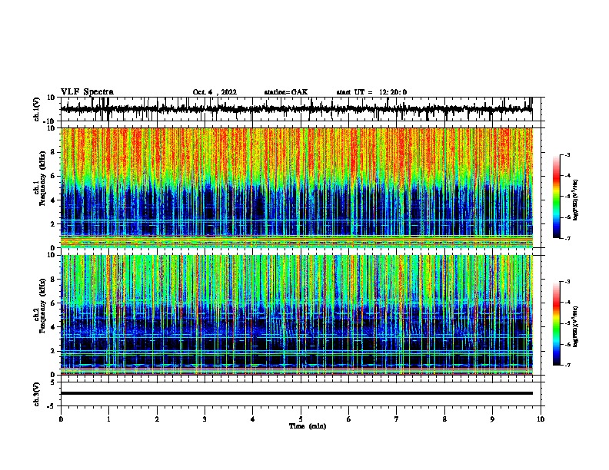The width and height of the screenshot is (609, 470).
Task: Click time axis tick label "7"
Action: coord(397,419)
